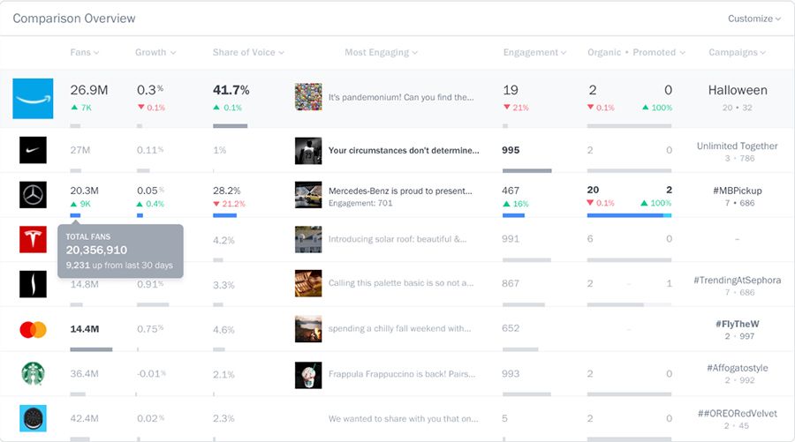Click the Starbucks siren logo
Screen dimensions: 795x442
click(33, 374)
